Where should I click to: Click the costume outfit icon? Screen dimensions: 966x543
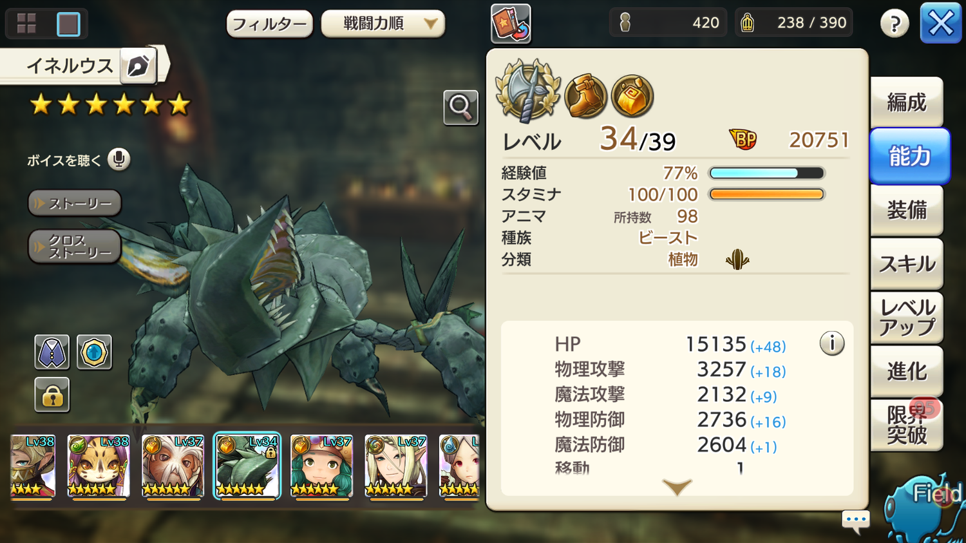(x=52, y=352)
